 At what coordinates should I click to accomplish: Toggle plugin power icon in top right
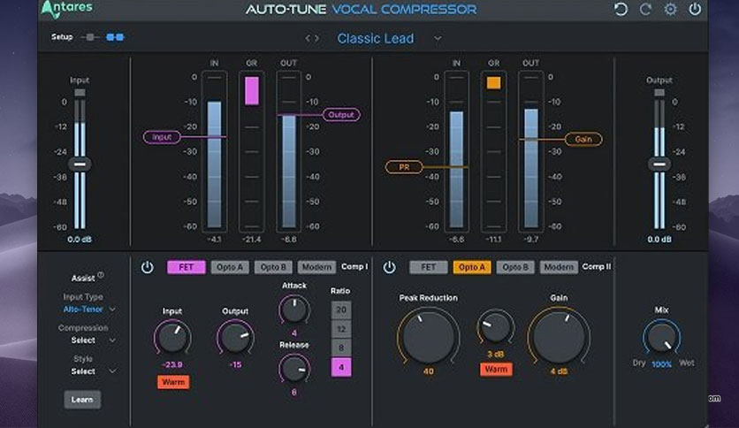695,9
